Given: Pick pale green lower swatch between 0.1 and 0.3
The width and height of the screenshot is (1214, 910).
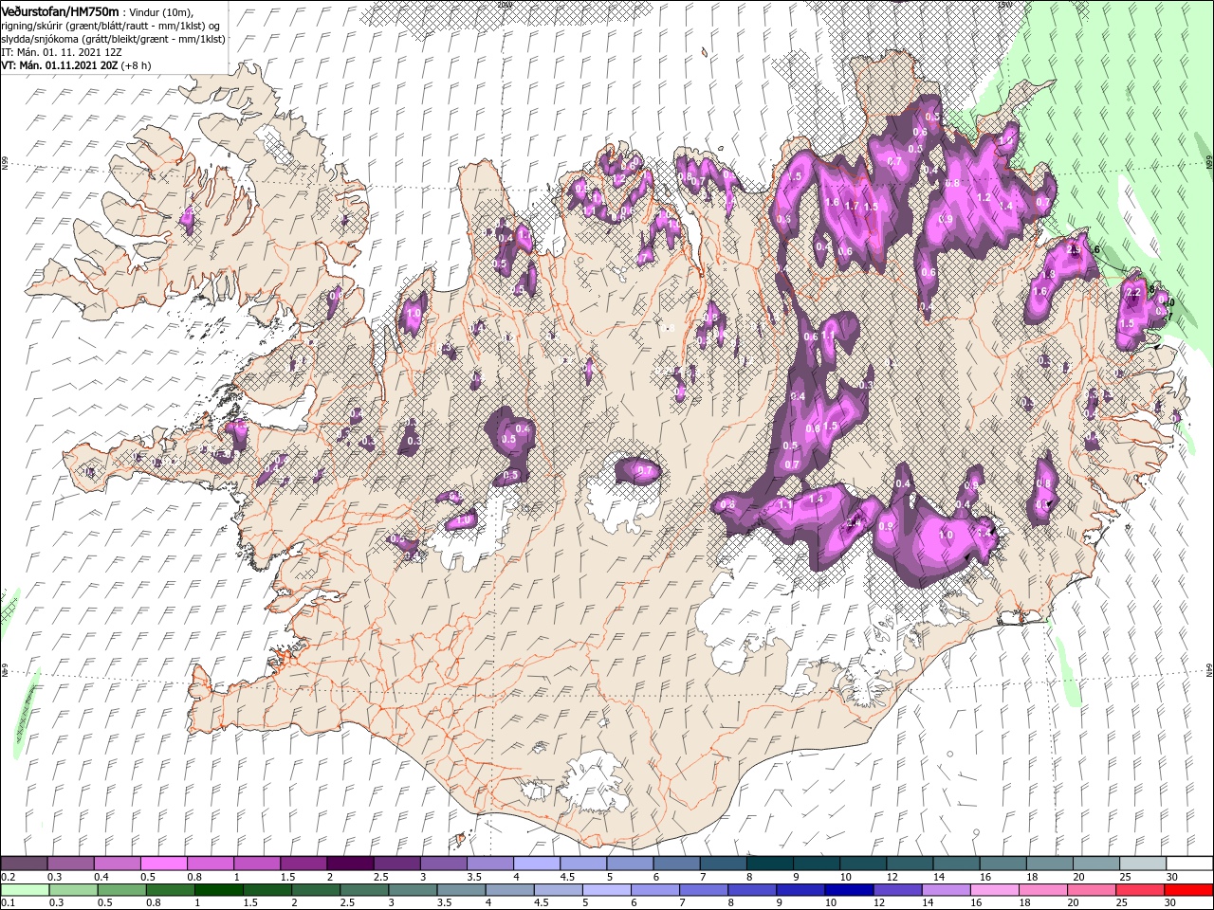Looking at the screenshot, I should 26,890.
